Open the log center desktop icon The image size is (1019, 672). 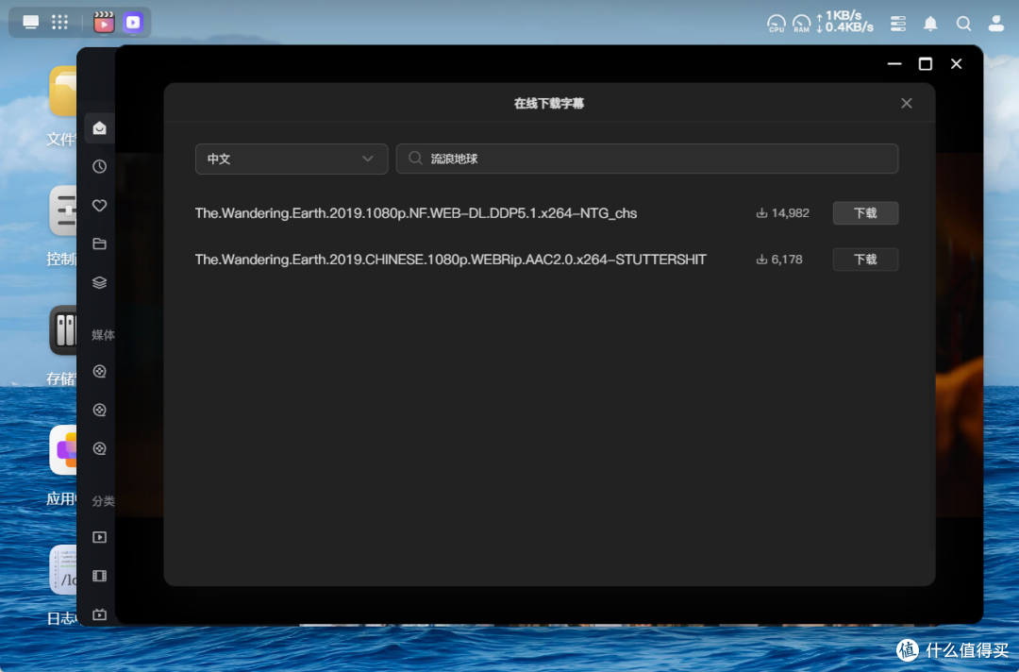pos(63,569)
